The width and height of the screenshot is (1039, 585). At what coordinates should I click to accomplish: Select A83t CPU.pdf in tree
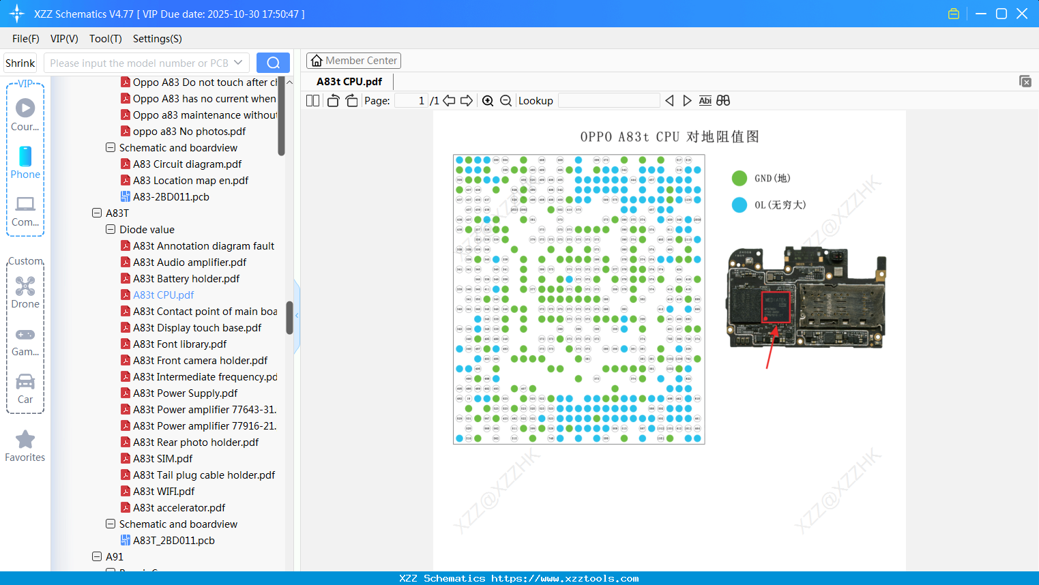click(163, 295)
